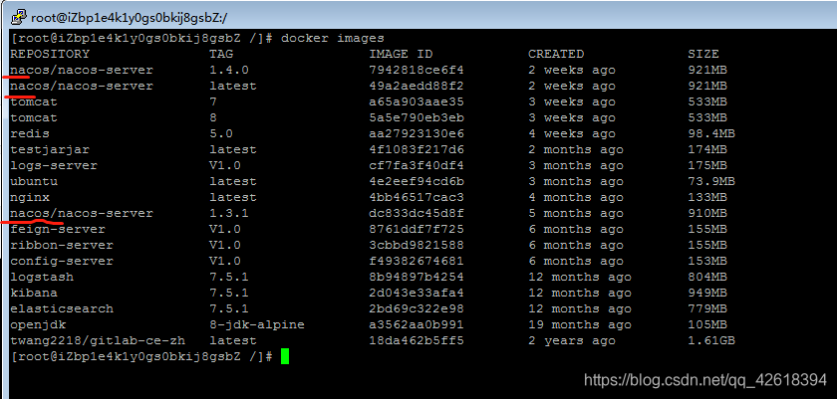Click redis tag 5.0
The image size is (837, 399).
[x=221, y=133]
